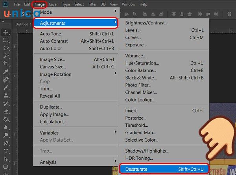Expand the toolbar with double-arrow

(3, 21)
